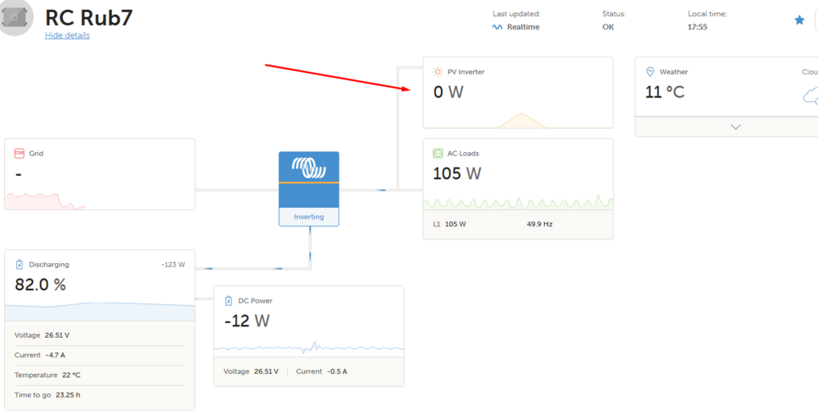
Task: Click the Inverting status label
Action: click(309, 217)
